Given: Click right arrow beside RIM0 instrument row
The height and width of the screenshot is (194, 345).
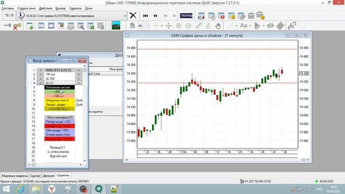Looking at the screenshot, I should [x=79, y=70].
